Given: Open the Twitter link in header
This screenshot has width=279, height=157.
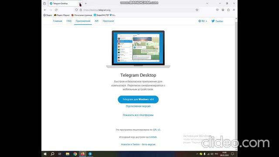Looking at the screenshot, I should click(217, 21).
